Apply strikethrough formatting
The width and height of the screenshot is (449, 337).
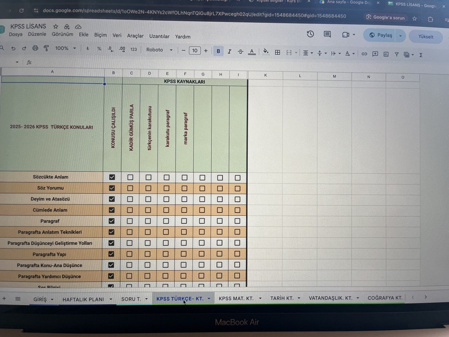pos(241,52)
